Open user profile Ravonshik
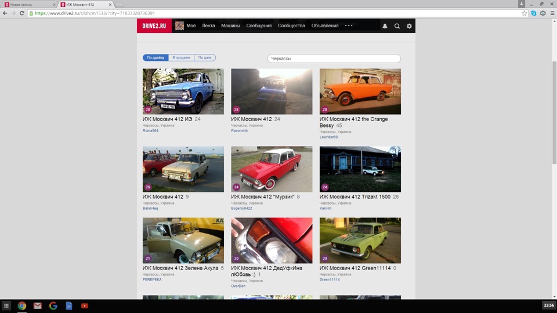This screenshot has width=557, height=313. click(240, 130)
